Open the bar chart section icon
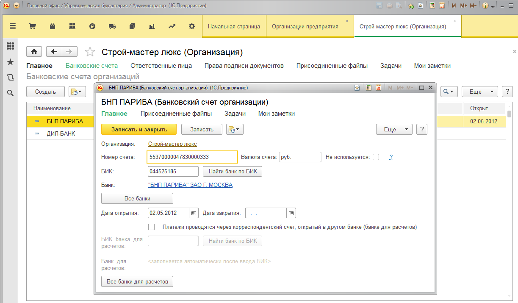518x303 pixels. point(152,26)
